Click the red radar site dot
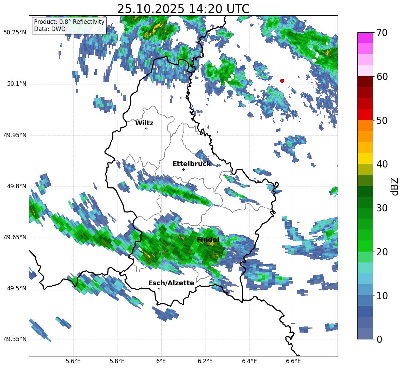Screen dimensions: 403x368 click(282, 80)
